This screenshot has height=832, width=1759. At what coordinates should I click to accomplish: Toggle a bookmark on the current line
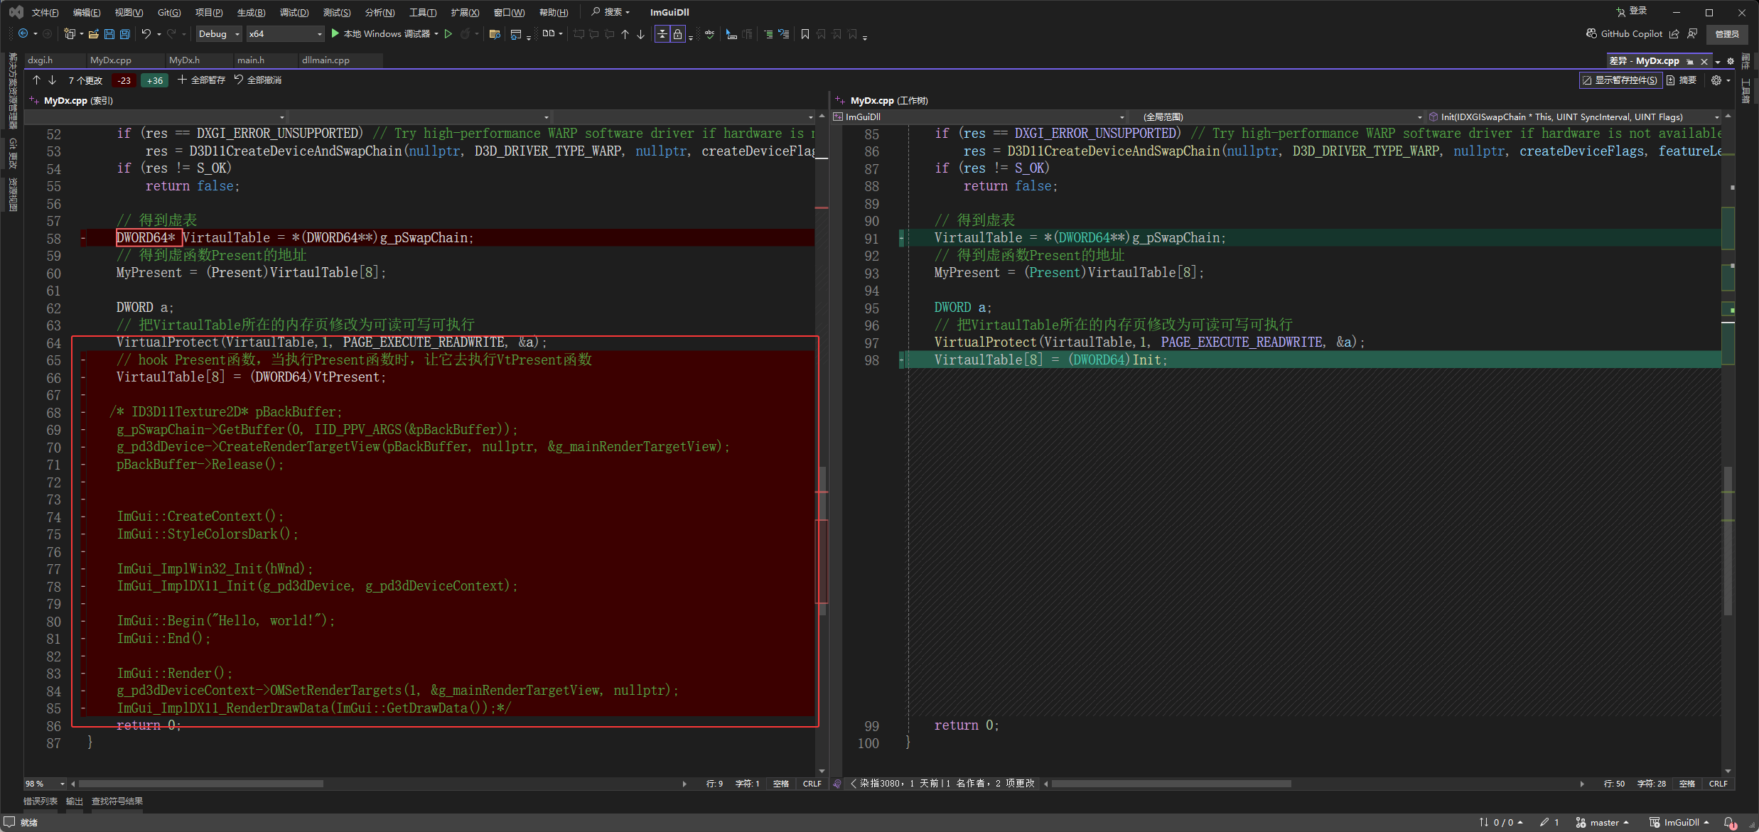pyautogui.click(x=805, y=33)
